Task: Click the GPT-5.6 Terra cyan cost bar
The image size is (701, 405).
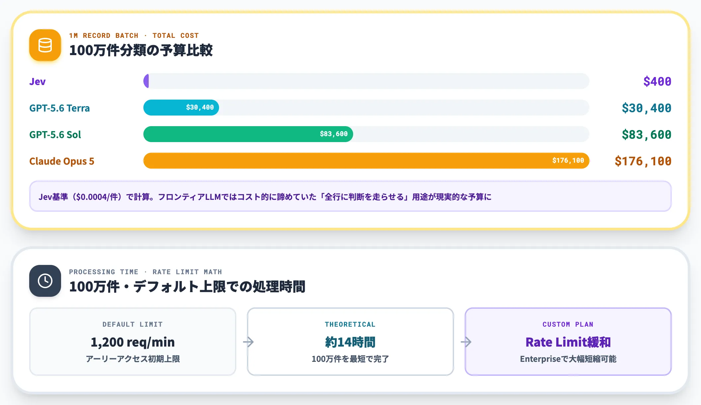Action: point(181,108)
